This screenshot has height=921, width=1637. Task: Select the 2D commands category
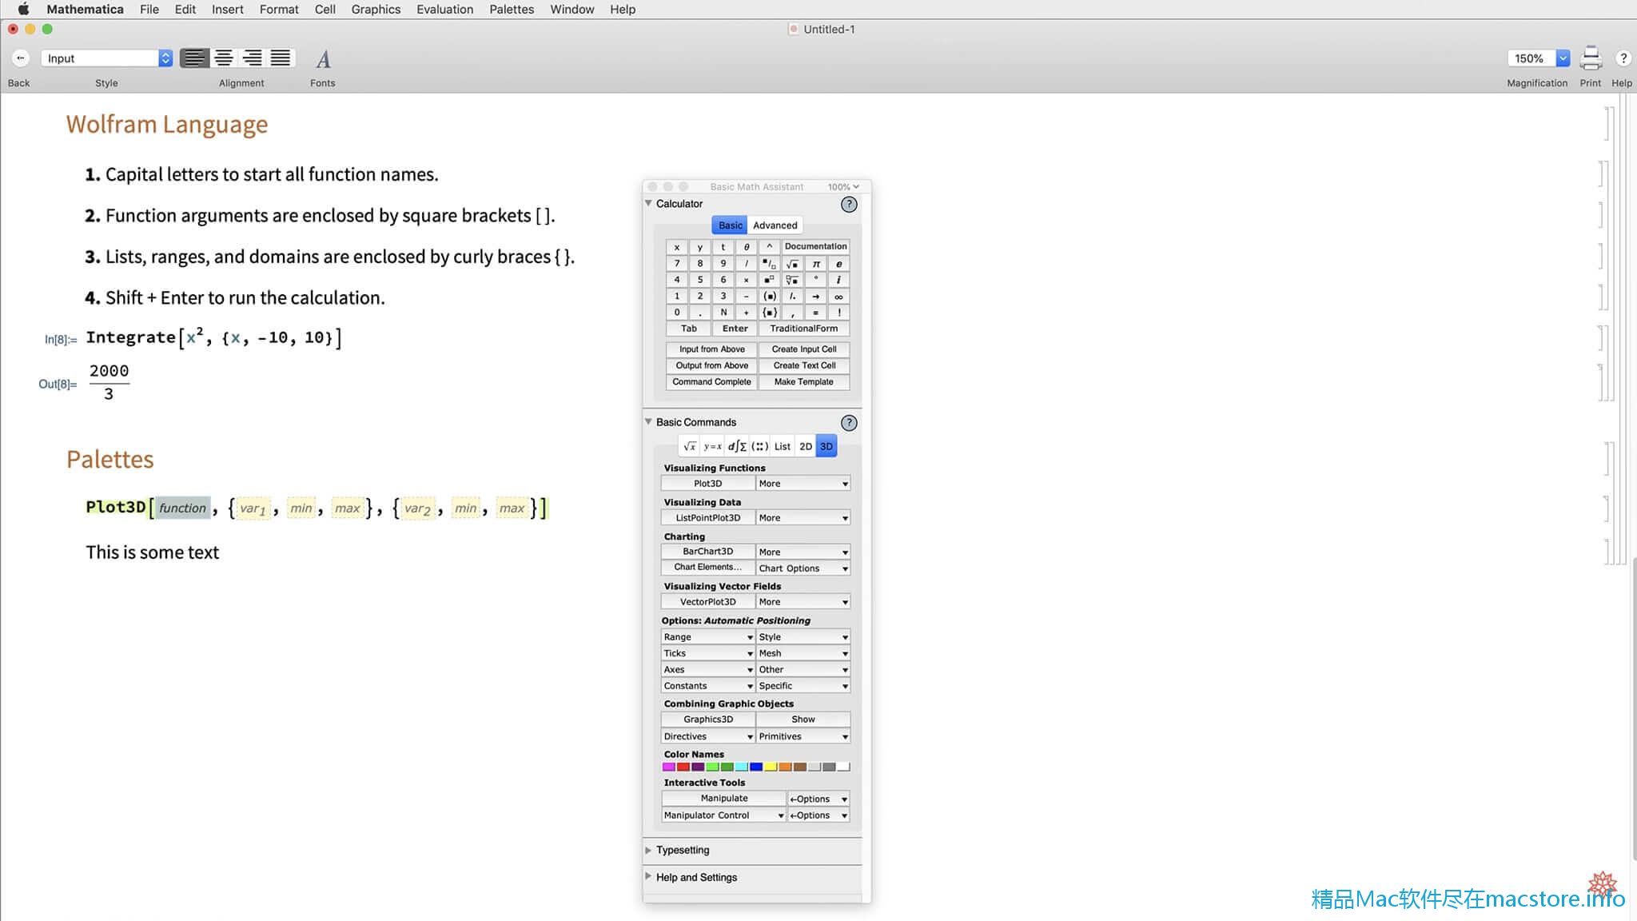(806, 447)
